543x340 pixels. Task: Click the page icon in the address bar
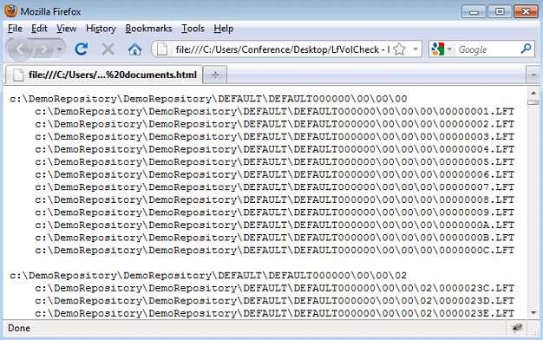162,49
